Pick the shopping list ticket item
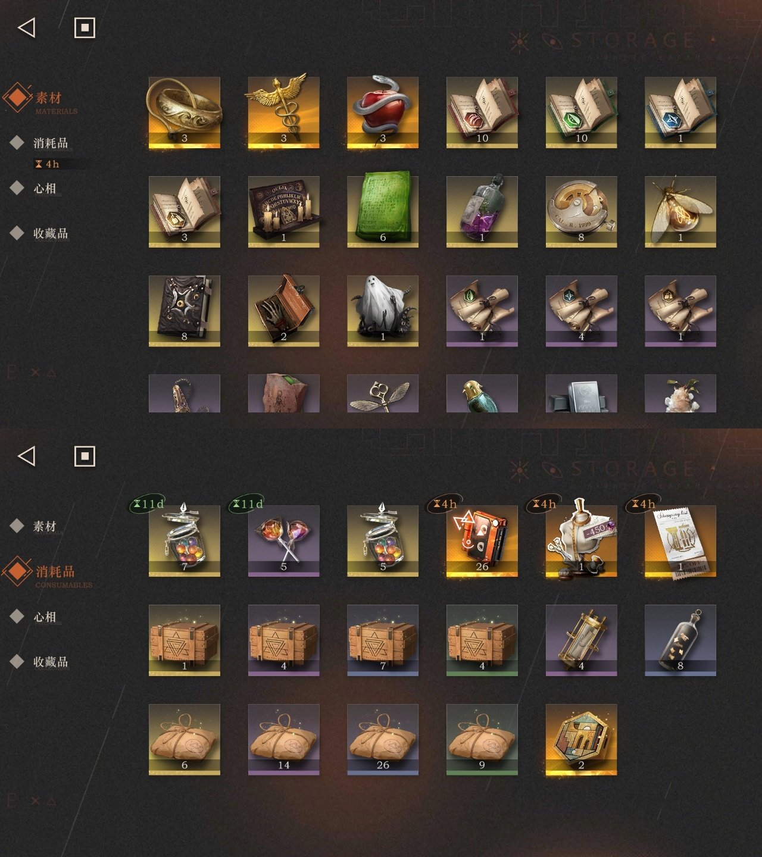 click(680, 541)
